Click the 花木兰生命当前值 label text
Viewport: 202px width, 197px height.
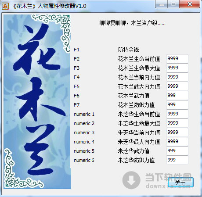pyautogui.click(x=139, y=59)
